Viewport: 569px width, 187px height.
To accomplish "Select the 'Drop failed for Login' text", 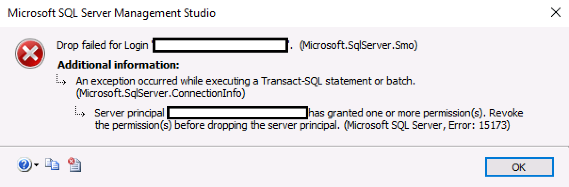I will [x=104, y=46].
